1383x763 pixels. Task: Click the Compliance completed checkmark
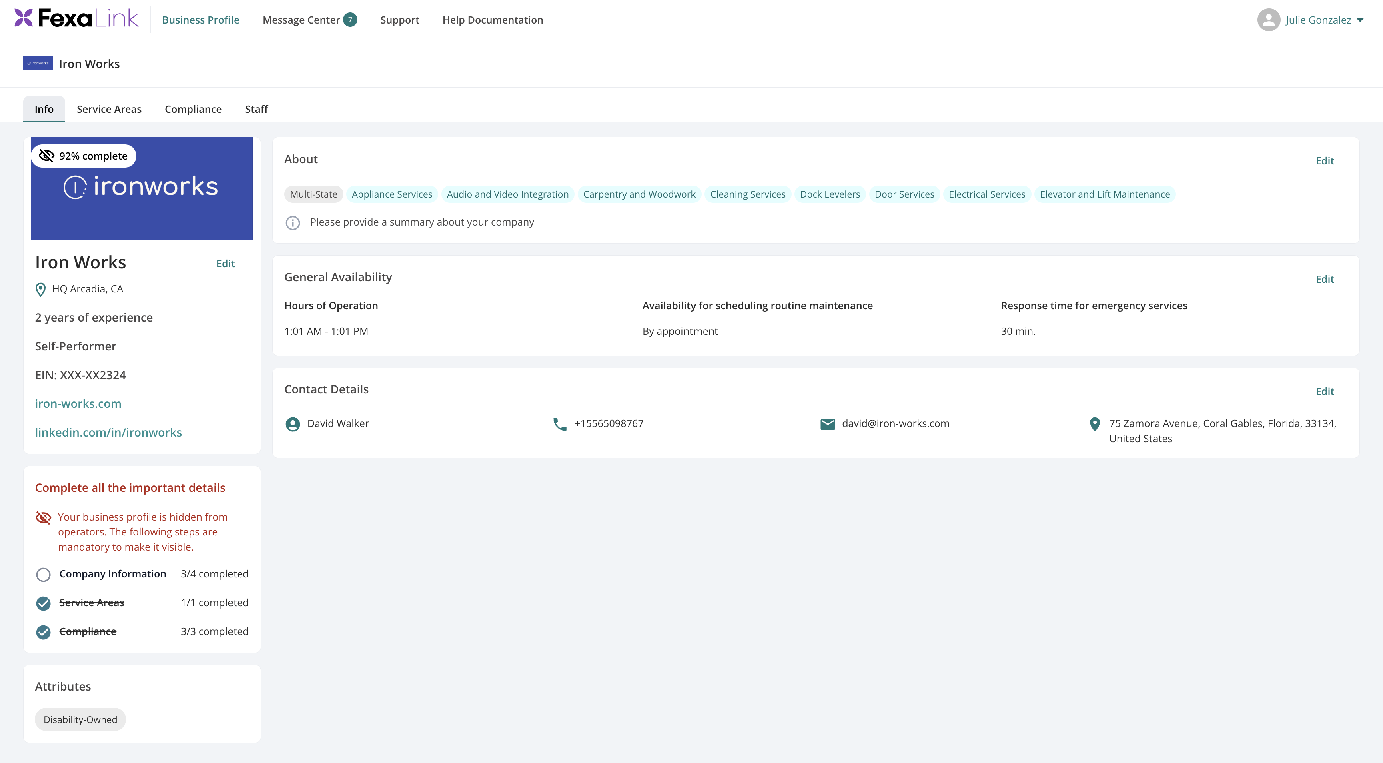44,632
